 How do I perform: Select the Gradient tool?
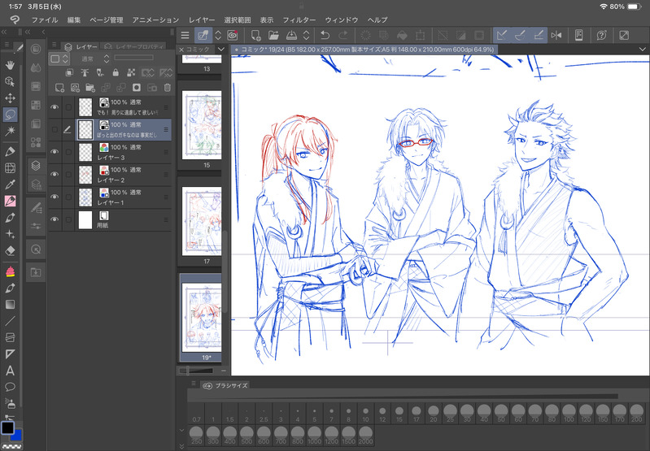click(10, 305)
